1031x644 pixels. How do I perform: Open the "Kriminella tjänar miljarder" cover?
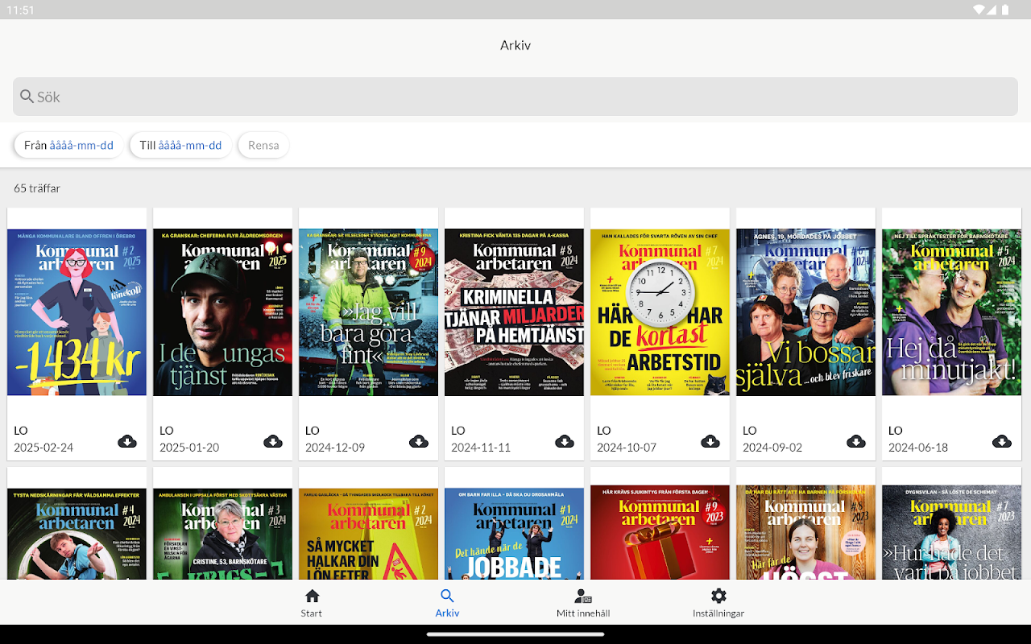515,312
